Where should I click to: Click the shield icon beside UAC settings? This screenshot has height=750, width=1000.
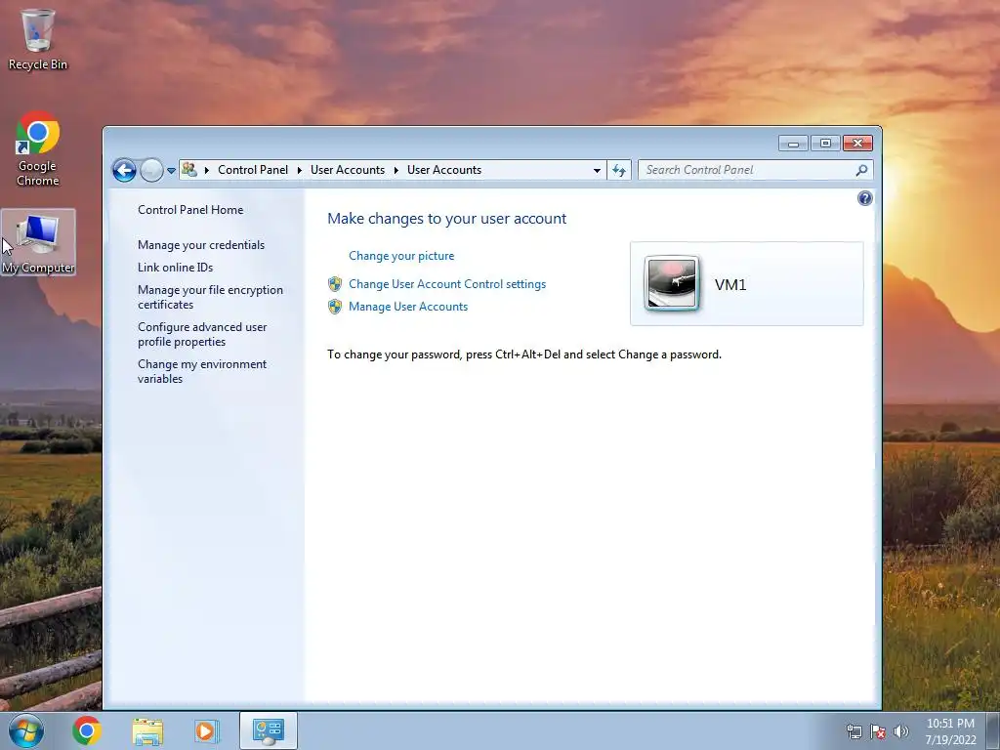pos(335,284)
